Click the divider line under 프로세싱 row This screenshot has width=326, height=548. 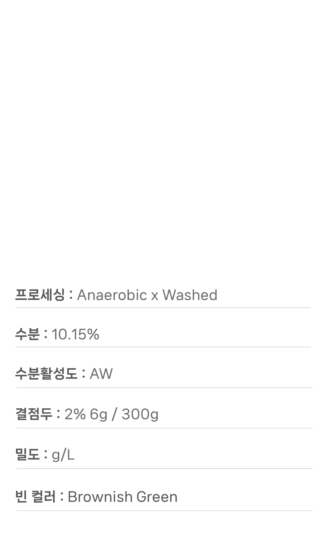point(163,307)
